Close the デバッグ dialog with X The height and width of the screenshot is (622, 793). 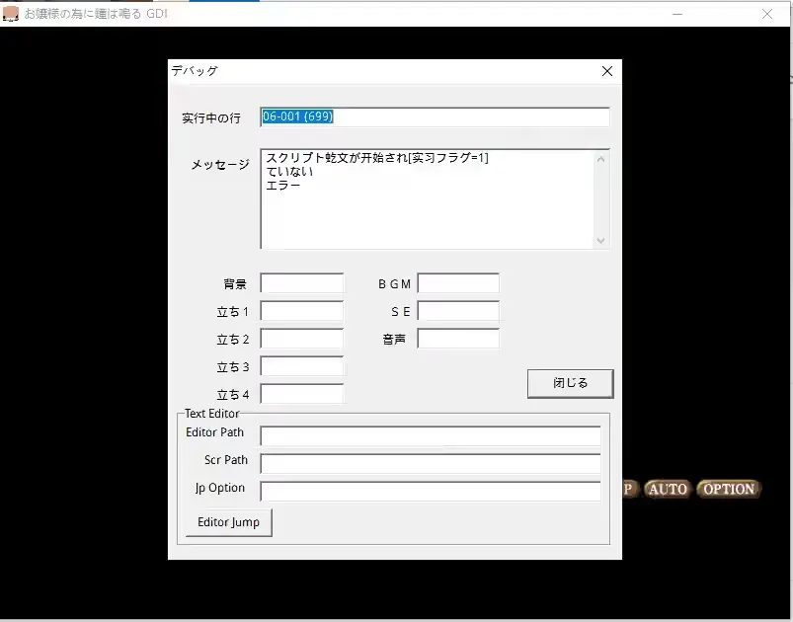tap(607, 71)
